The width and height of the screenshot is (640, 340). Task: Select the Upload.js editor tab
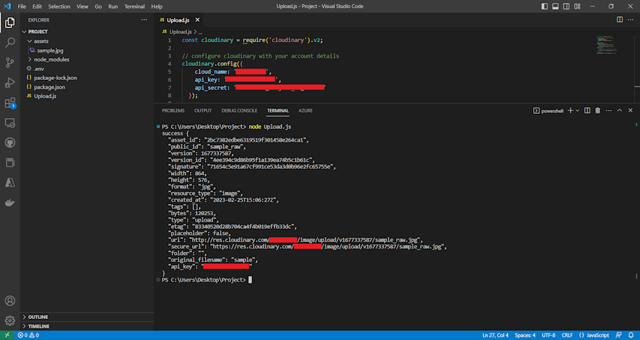(x=178, y=20)
